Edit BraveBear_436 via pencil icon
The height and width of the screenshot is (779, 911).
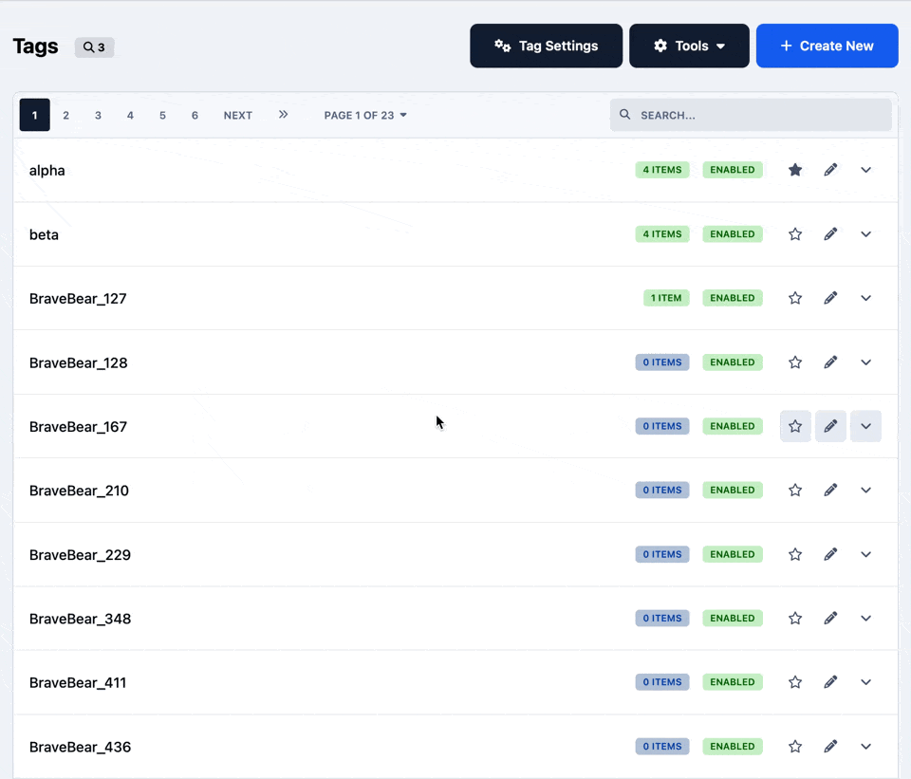pos(831,747)
